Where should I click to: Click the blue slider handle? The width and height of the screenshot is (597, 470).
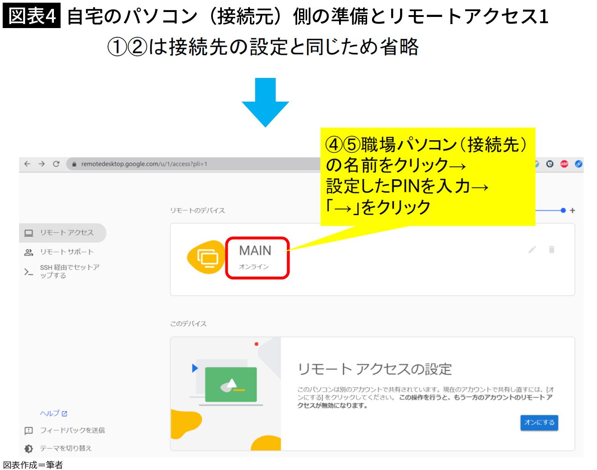click(x=563, y=210)
